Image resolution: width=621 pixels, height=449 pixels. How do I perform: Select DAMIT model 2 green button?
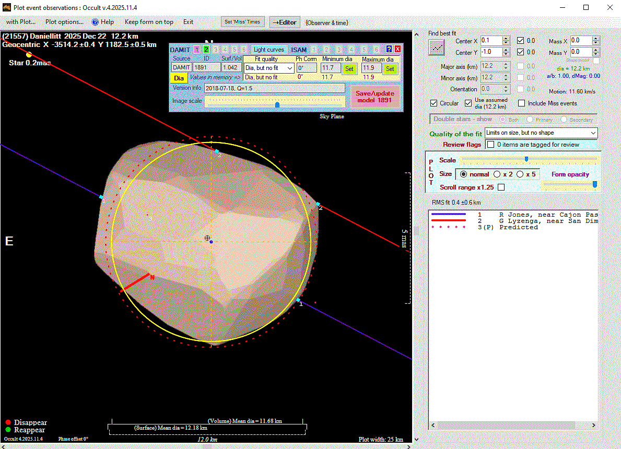click(x=206, y=50)
